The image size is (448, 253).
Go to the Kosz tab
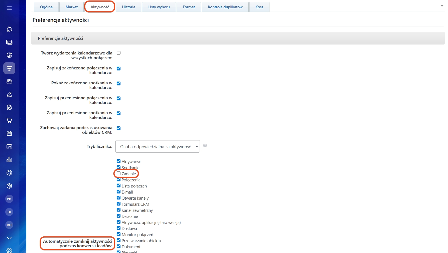[259, 7]
